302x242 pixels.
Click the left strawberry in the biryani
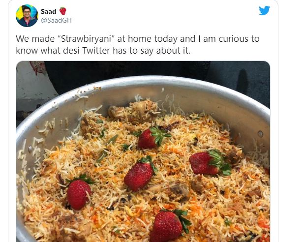coord(79,192)
